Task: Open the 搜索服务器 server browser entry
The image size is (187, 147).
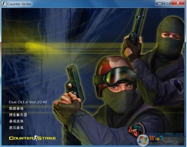Action: tap(18, 115)
